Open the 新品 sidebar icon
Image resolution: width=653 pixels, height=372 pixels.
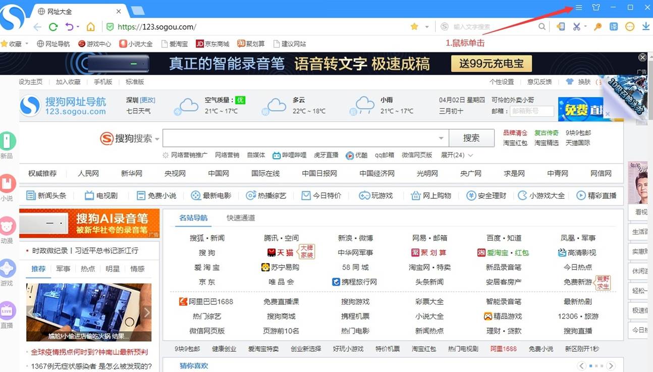pyautogui.click(x=7, y=141)
